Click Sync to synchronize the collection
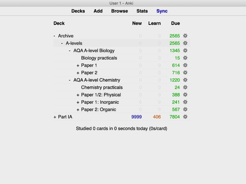The width and height of the screenshot is (246, 184). click(162, 11)
